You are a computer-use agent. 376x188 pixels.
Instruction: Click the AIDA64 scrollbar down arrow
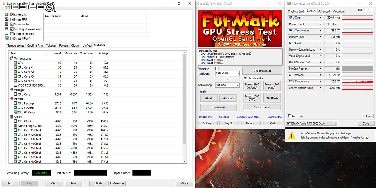click(x=184, y=161)
